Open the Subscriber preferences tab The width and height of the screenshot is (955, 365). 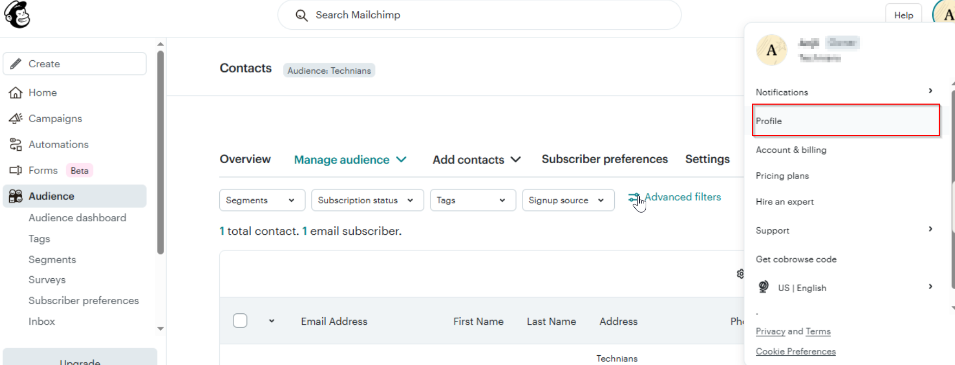tap(604, 159)
